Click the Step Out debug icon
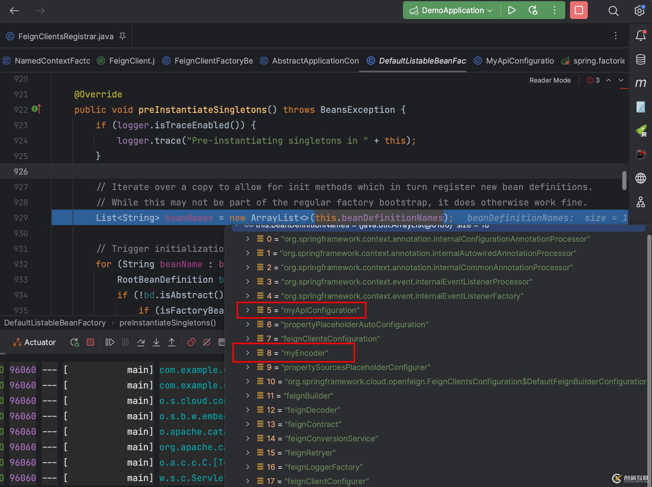 click(x=172, y=342)
